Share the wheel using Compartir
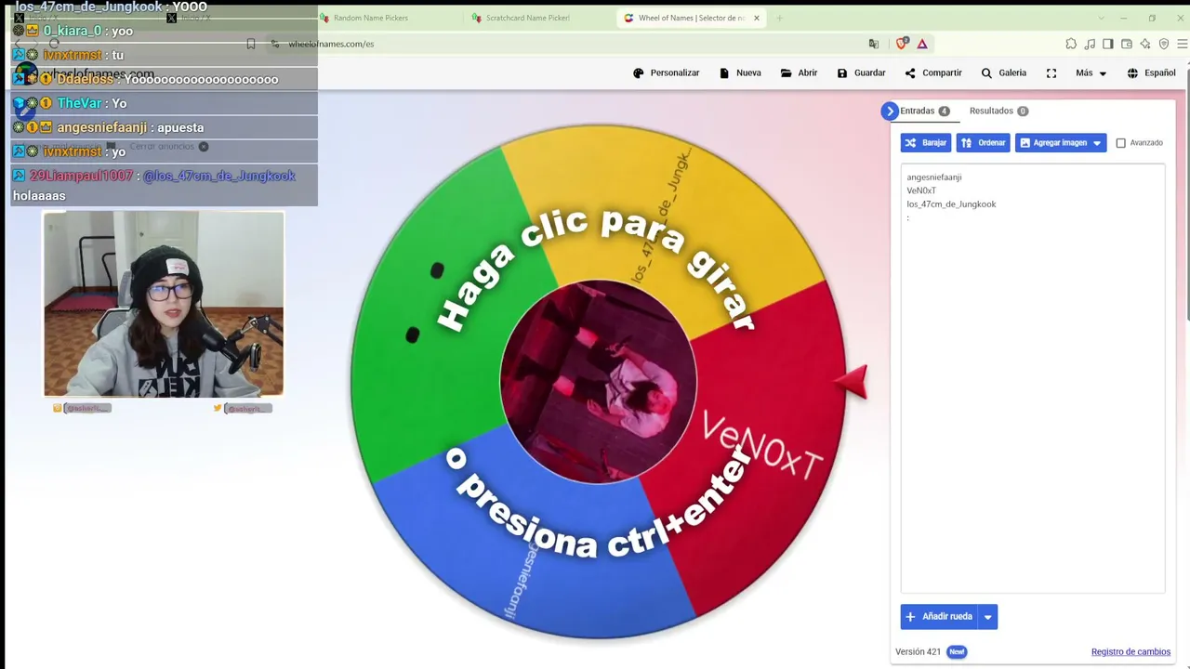1190x669 pixels. [933, 72]
